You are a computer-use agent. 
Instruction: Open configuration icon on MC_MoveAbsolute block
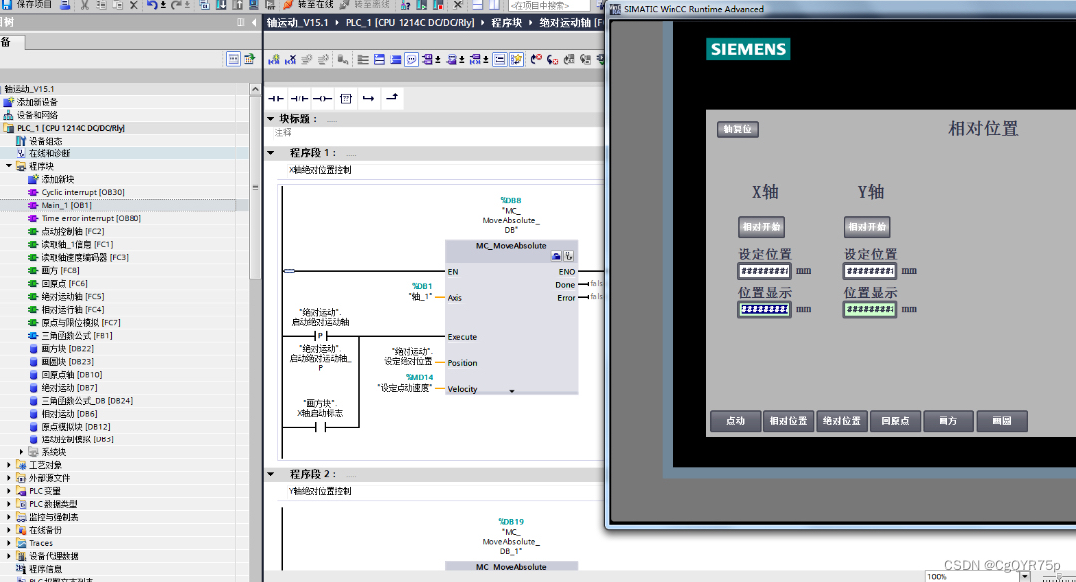point(556,256)
